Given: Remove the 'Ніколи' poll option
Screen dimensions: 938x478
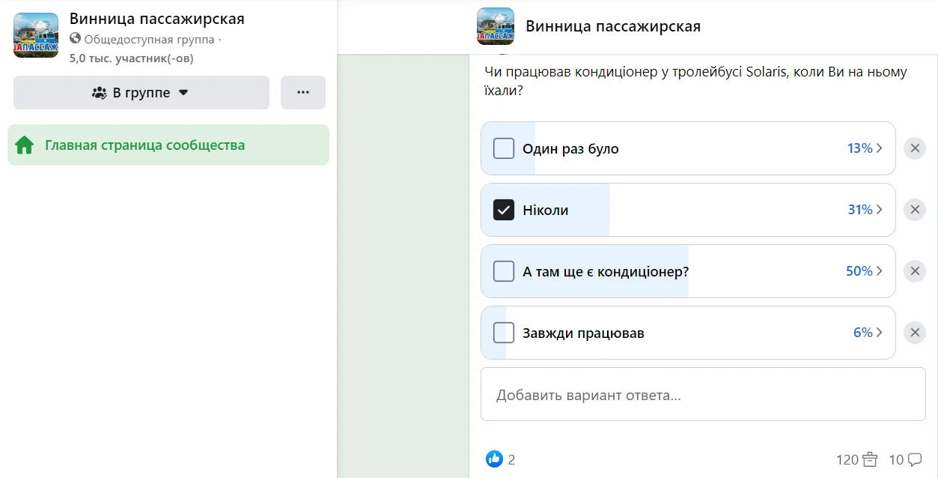Looking at the screenshot, I should pos(914,210).
